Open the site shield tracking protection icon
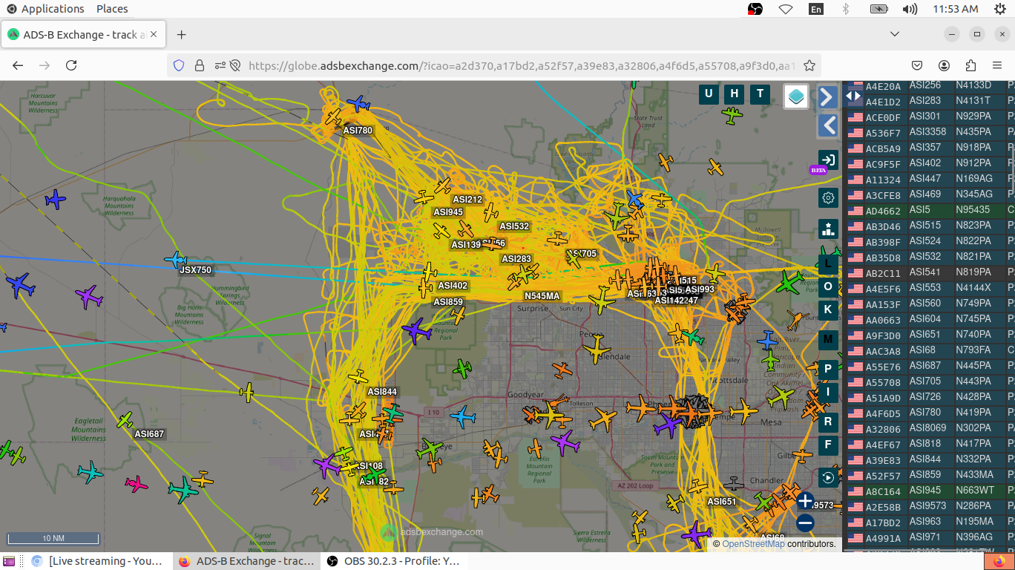Viewport: 1015px width, 570px height. coord(178,65)
